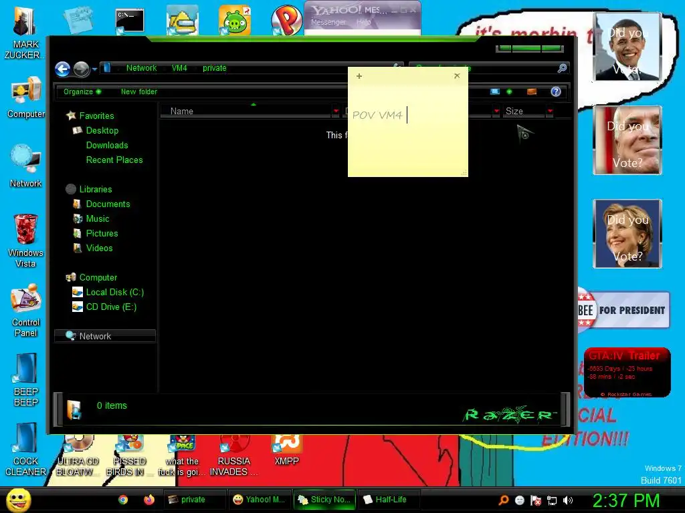Open the smiley face Start button
Screen dimensions: 685x513
click(x=18, y=500)
